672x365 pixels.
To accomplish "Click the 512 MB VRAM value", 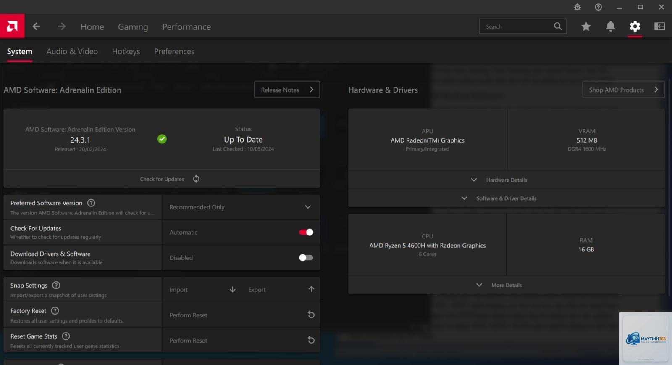I will 587,140.
